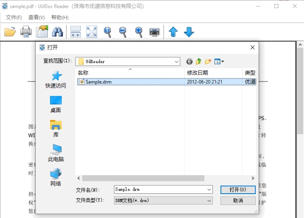Click the 打开(O) button
This screenshot has height=218, width=304.
tap(238, 189)
